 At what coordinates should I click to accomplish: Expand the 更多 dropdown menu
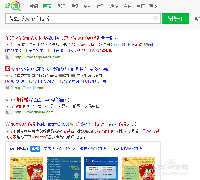[x=154, y=6]
